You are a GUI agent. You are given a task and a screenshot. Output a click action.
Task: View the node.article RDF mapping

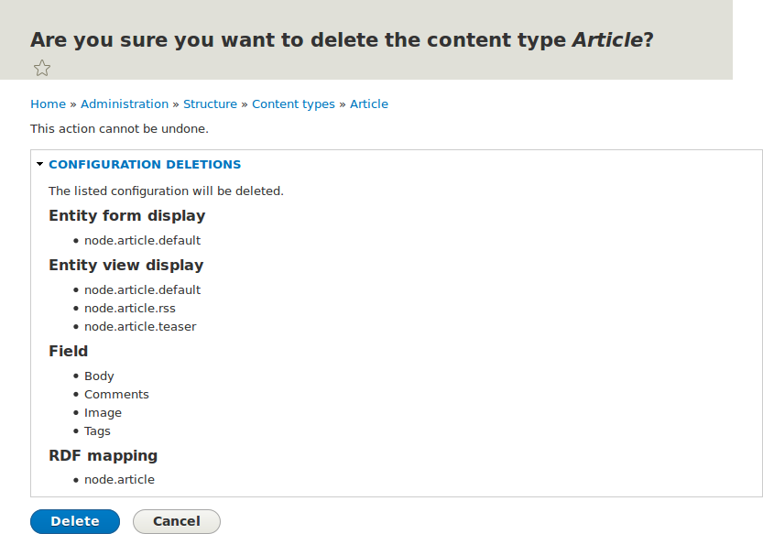tap(119, 479)
